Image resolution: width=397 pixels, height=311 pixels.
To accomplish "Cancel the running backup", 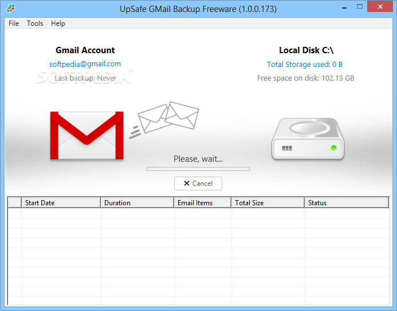I will pos(198,184).
